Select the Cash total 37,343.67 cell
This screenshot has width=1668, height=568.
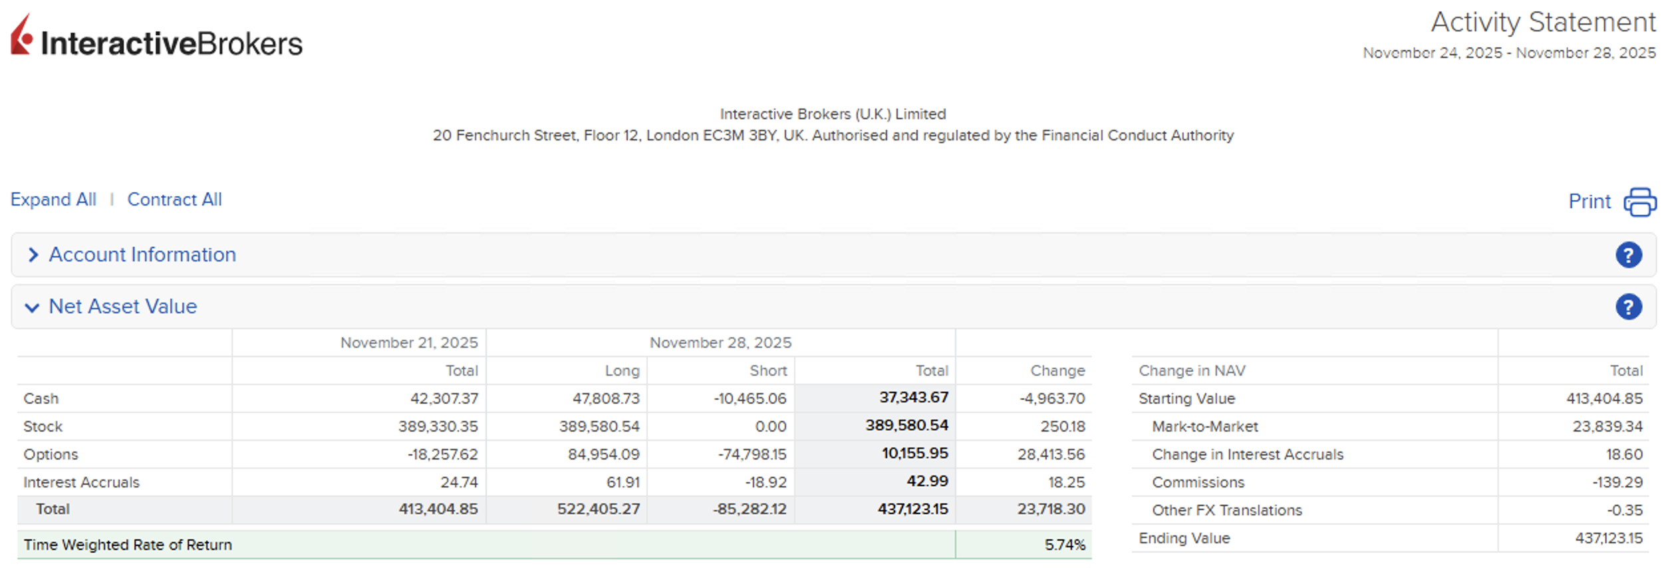(913, 398)
